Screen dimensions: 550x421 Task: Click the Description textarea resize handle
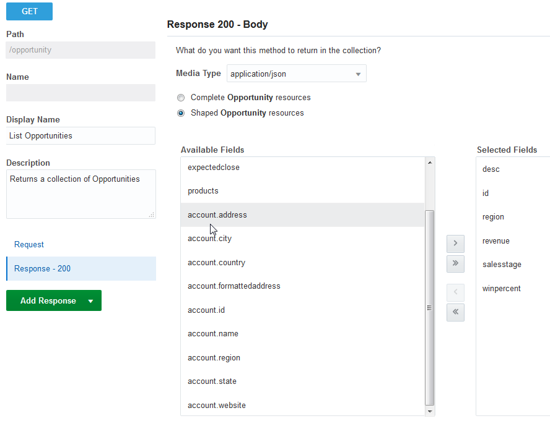(152, 215)
